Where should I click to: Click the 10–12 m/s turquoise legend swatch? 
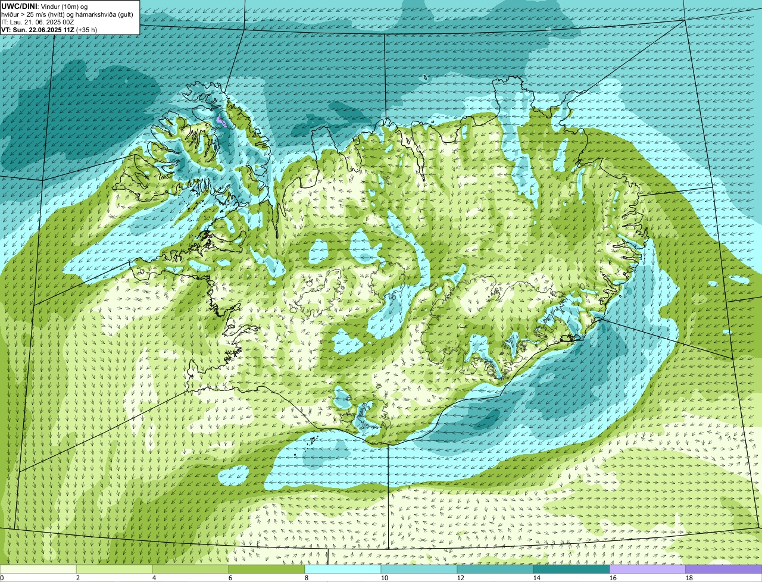(419, 570)
